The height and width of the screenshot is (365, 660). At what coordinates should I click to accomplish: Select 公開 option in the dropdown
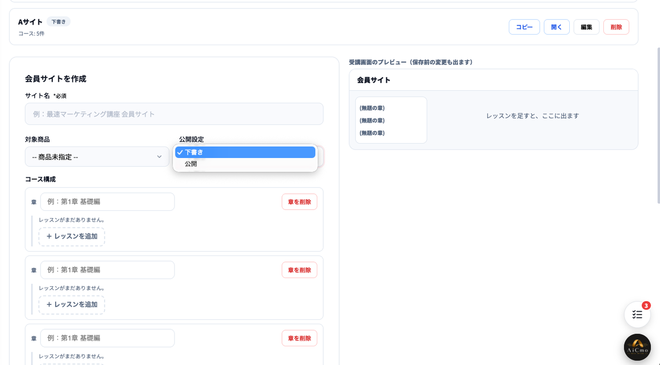[245, 164]
